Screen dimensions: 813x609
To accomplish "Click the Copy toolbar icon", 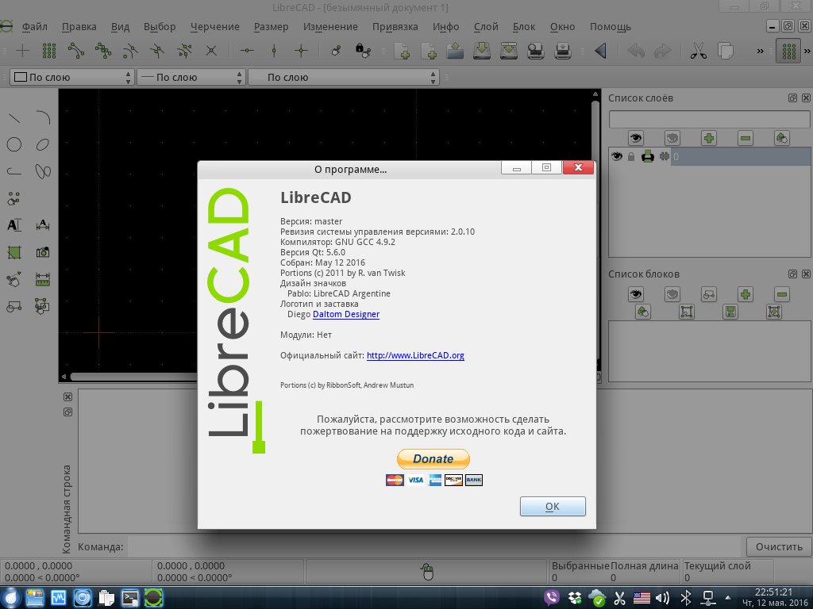I will [x=726, y=51].
